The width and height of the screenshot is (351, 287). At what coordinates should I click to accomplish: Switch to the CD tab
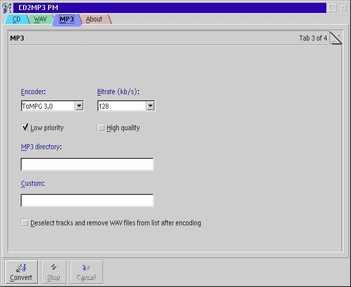click(17, 19)
